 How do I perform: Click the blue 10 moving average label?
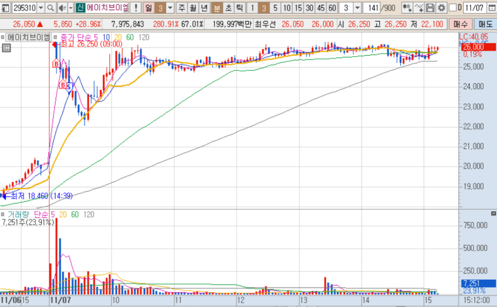pos(106,38)
